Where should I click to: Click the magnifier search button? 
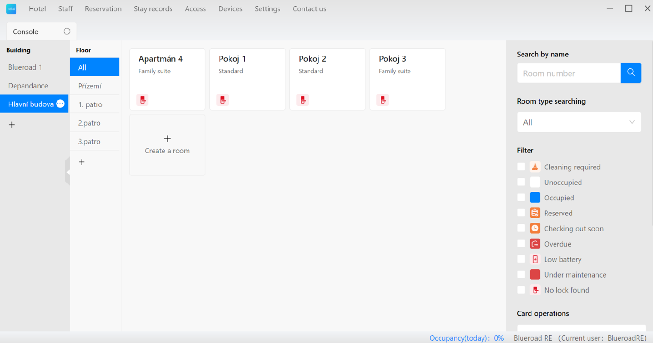pos(631,73)
